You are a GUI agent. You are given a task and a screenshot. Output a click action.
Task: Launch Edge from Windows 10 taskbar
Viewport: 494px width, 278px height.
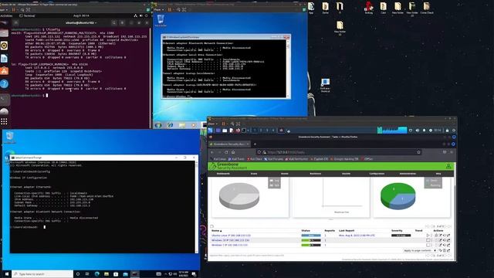[x=97, y=274]
